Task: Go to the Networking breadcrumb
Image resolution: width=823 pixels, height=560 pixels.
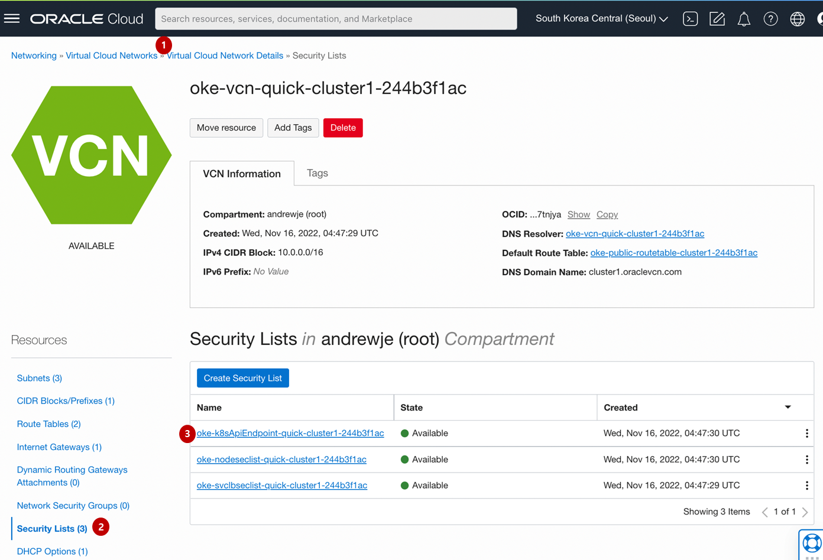Action: (x=34, y=56)
